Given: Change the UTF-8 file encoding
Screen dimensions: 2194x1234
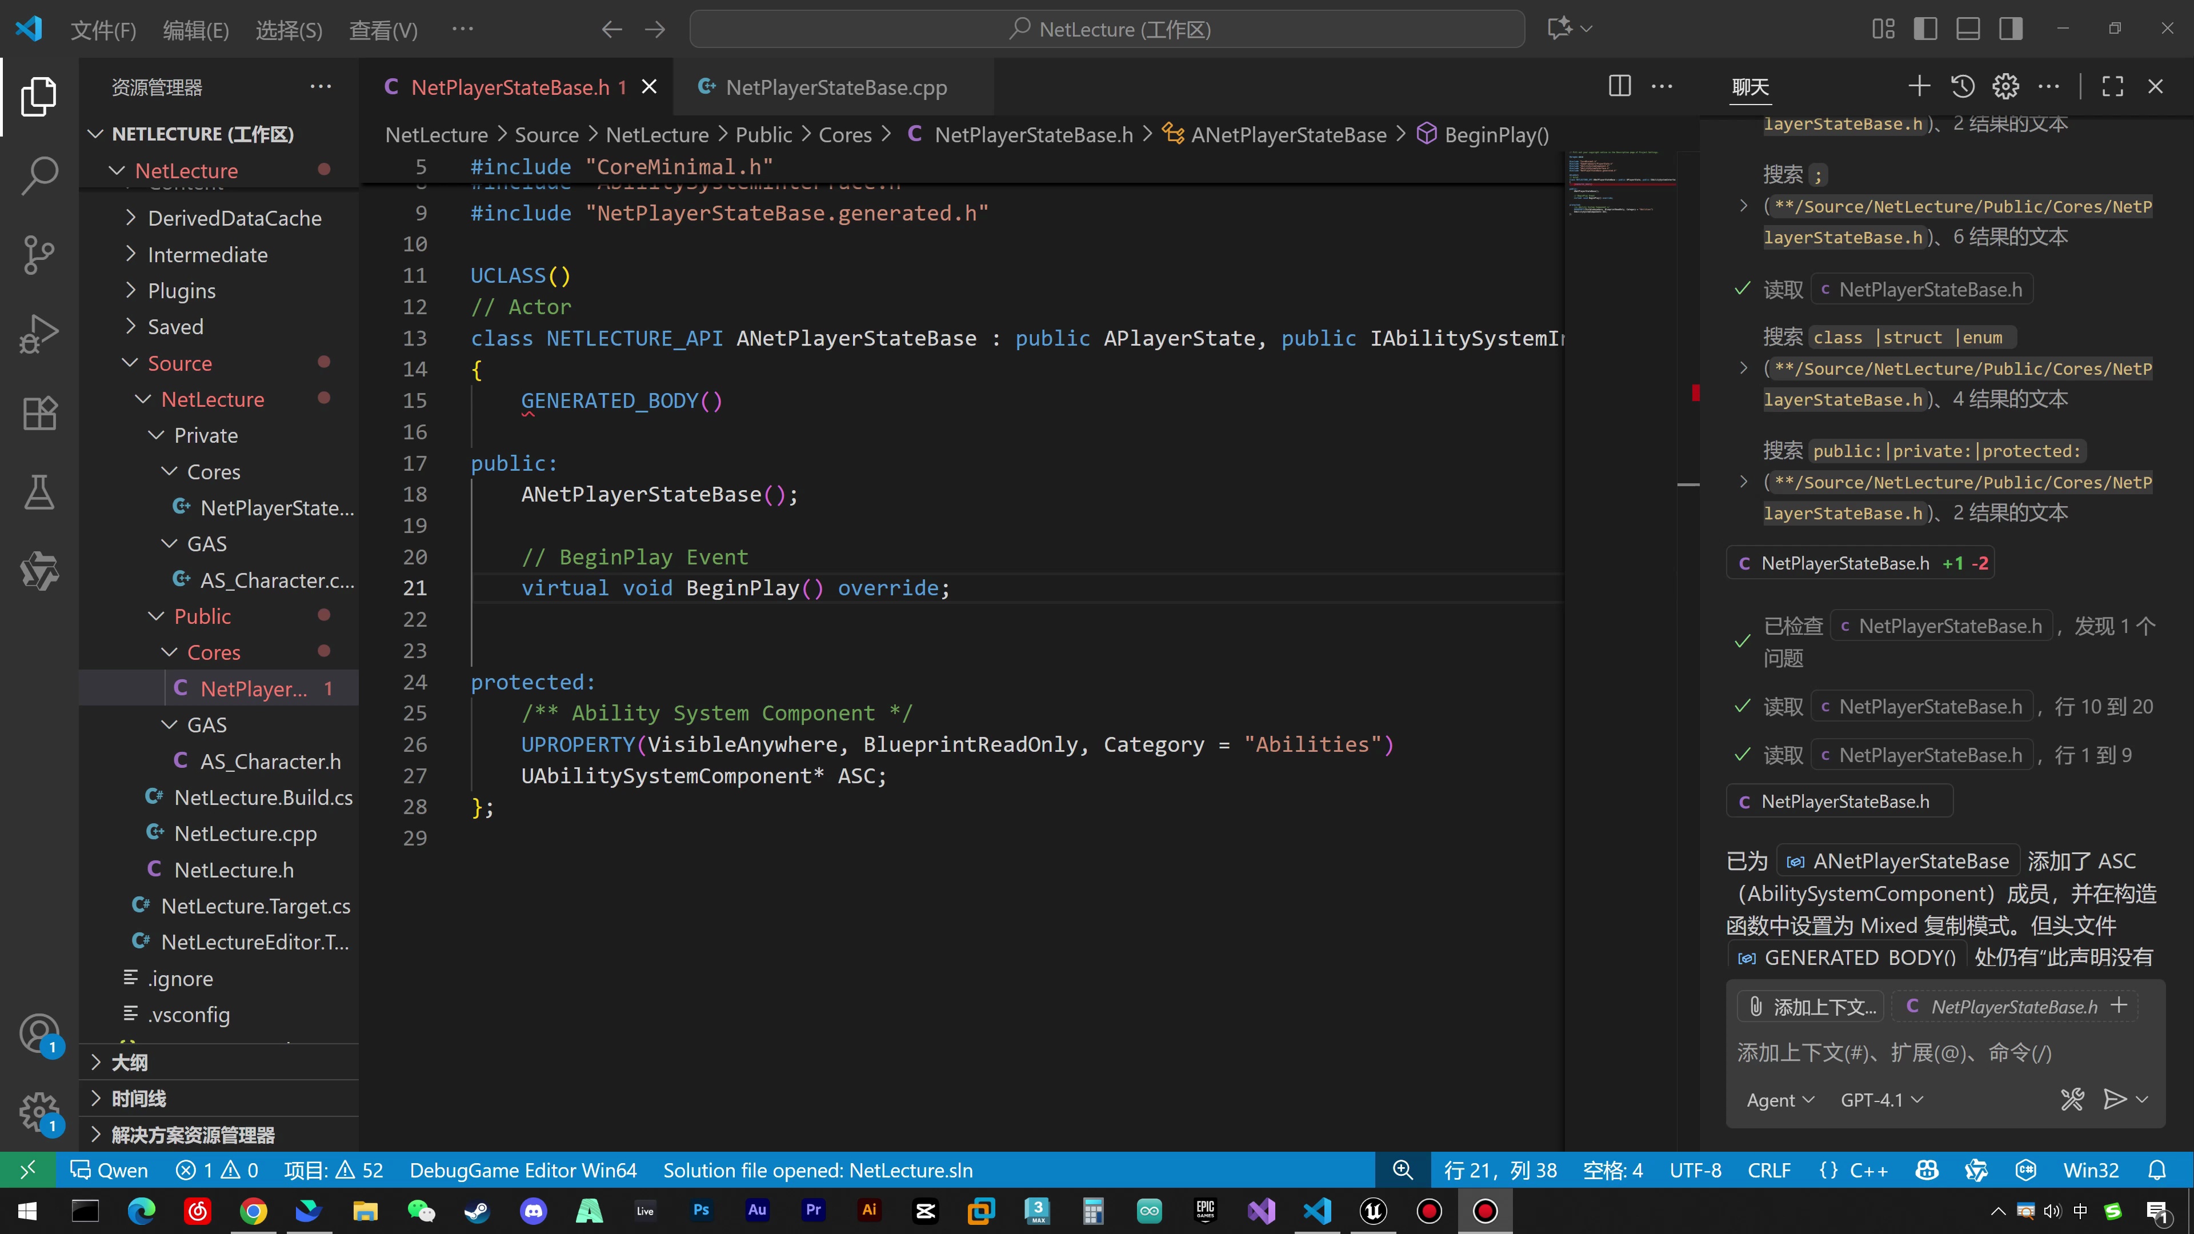Looking at the screenshot, I should (x=1695, y=1170).
